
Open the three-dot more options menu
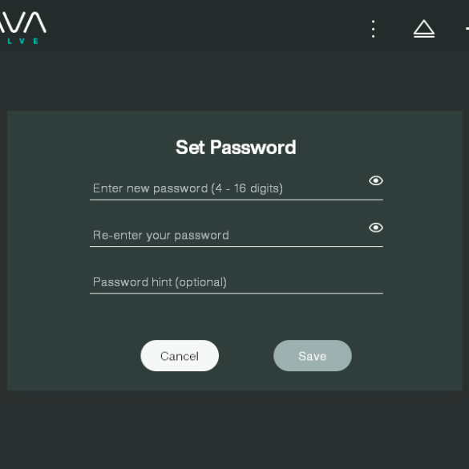tap(373, 29)
